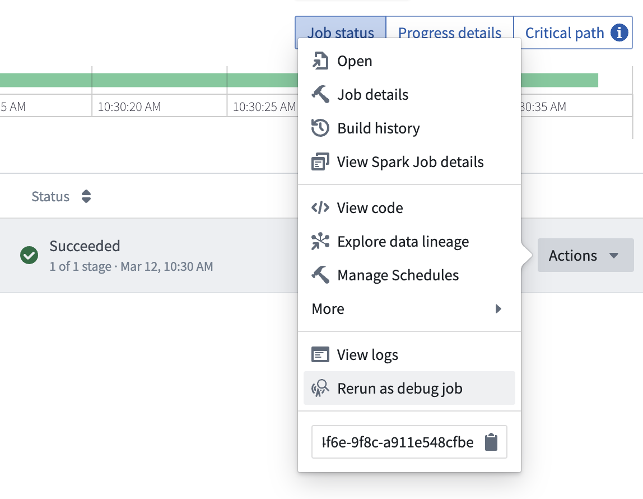Click the View Spark Job details icon

320,161
